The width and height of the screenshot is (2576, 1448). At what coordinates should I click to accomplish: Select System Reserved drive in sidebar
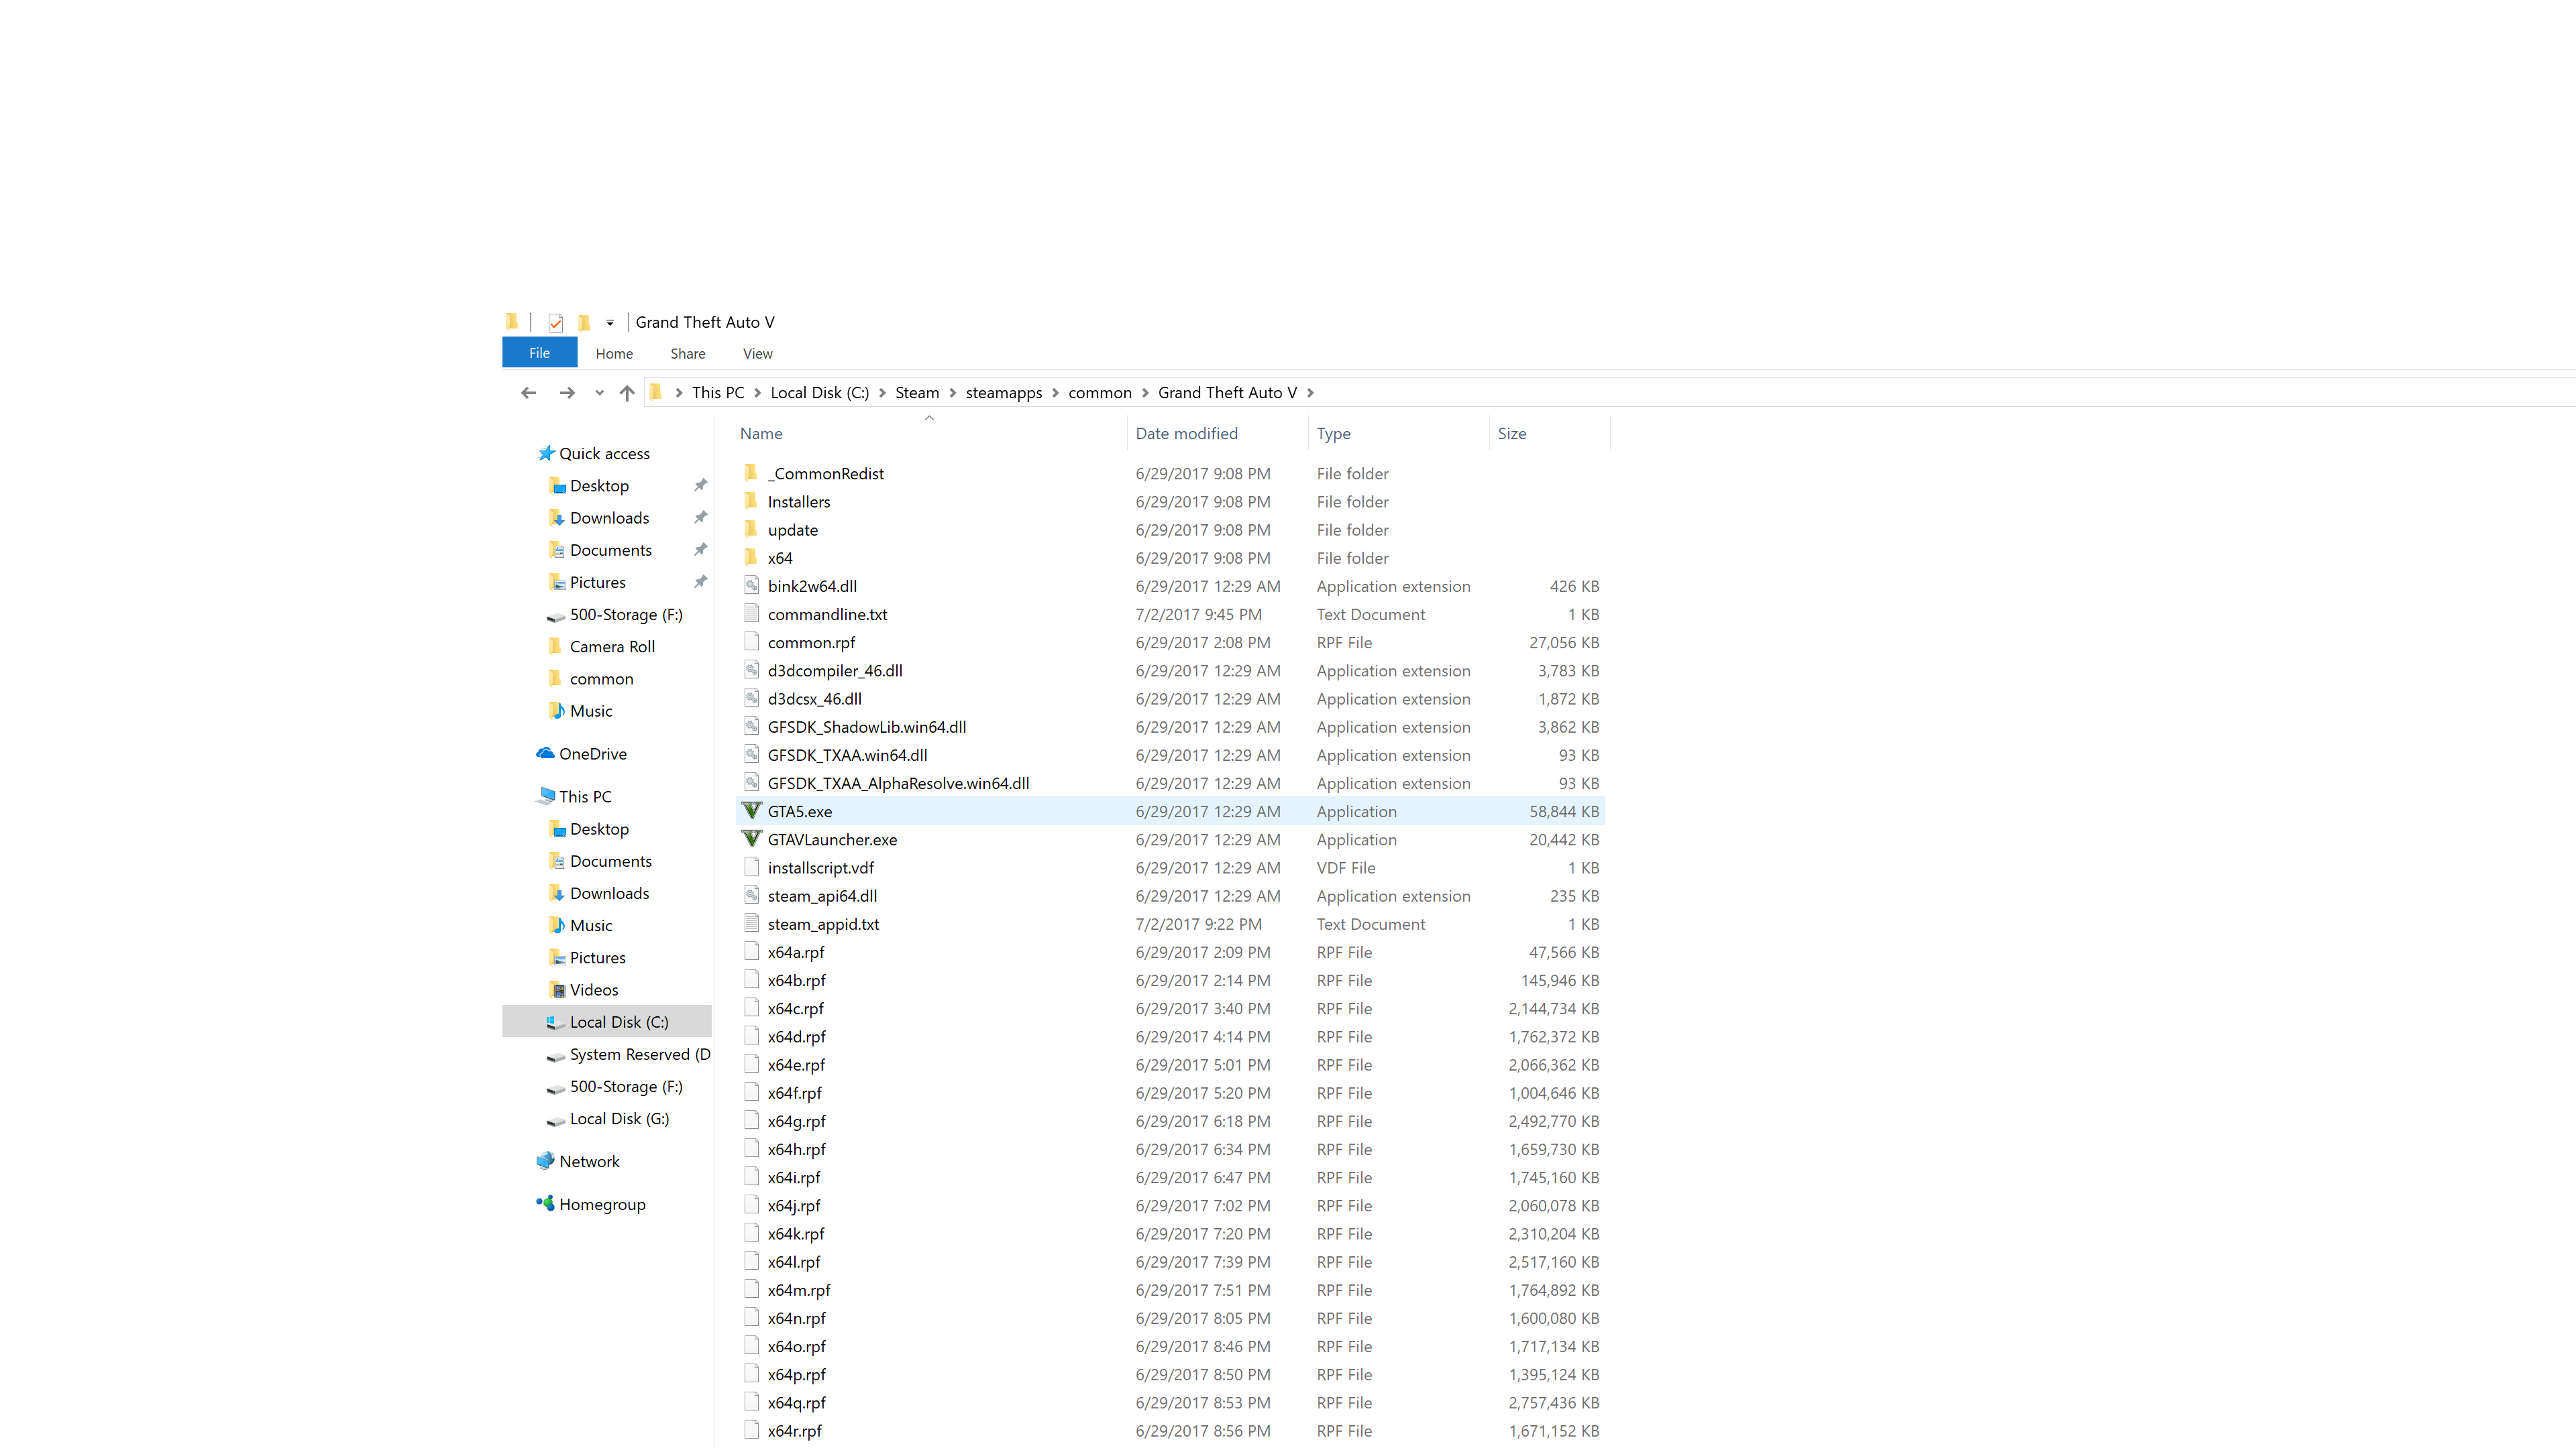(640, 1054)
